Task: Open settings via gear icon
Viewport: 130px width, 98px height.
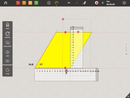Action: (x=124, y=3)
